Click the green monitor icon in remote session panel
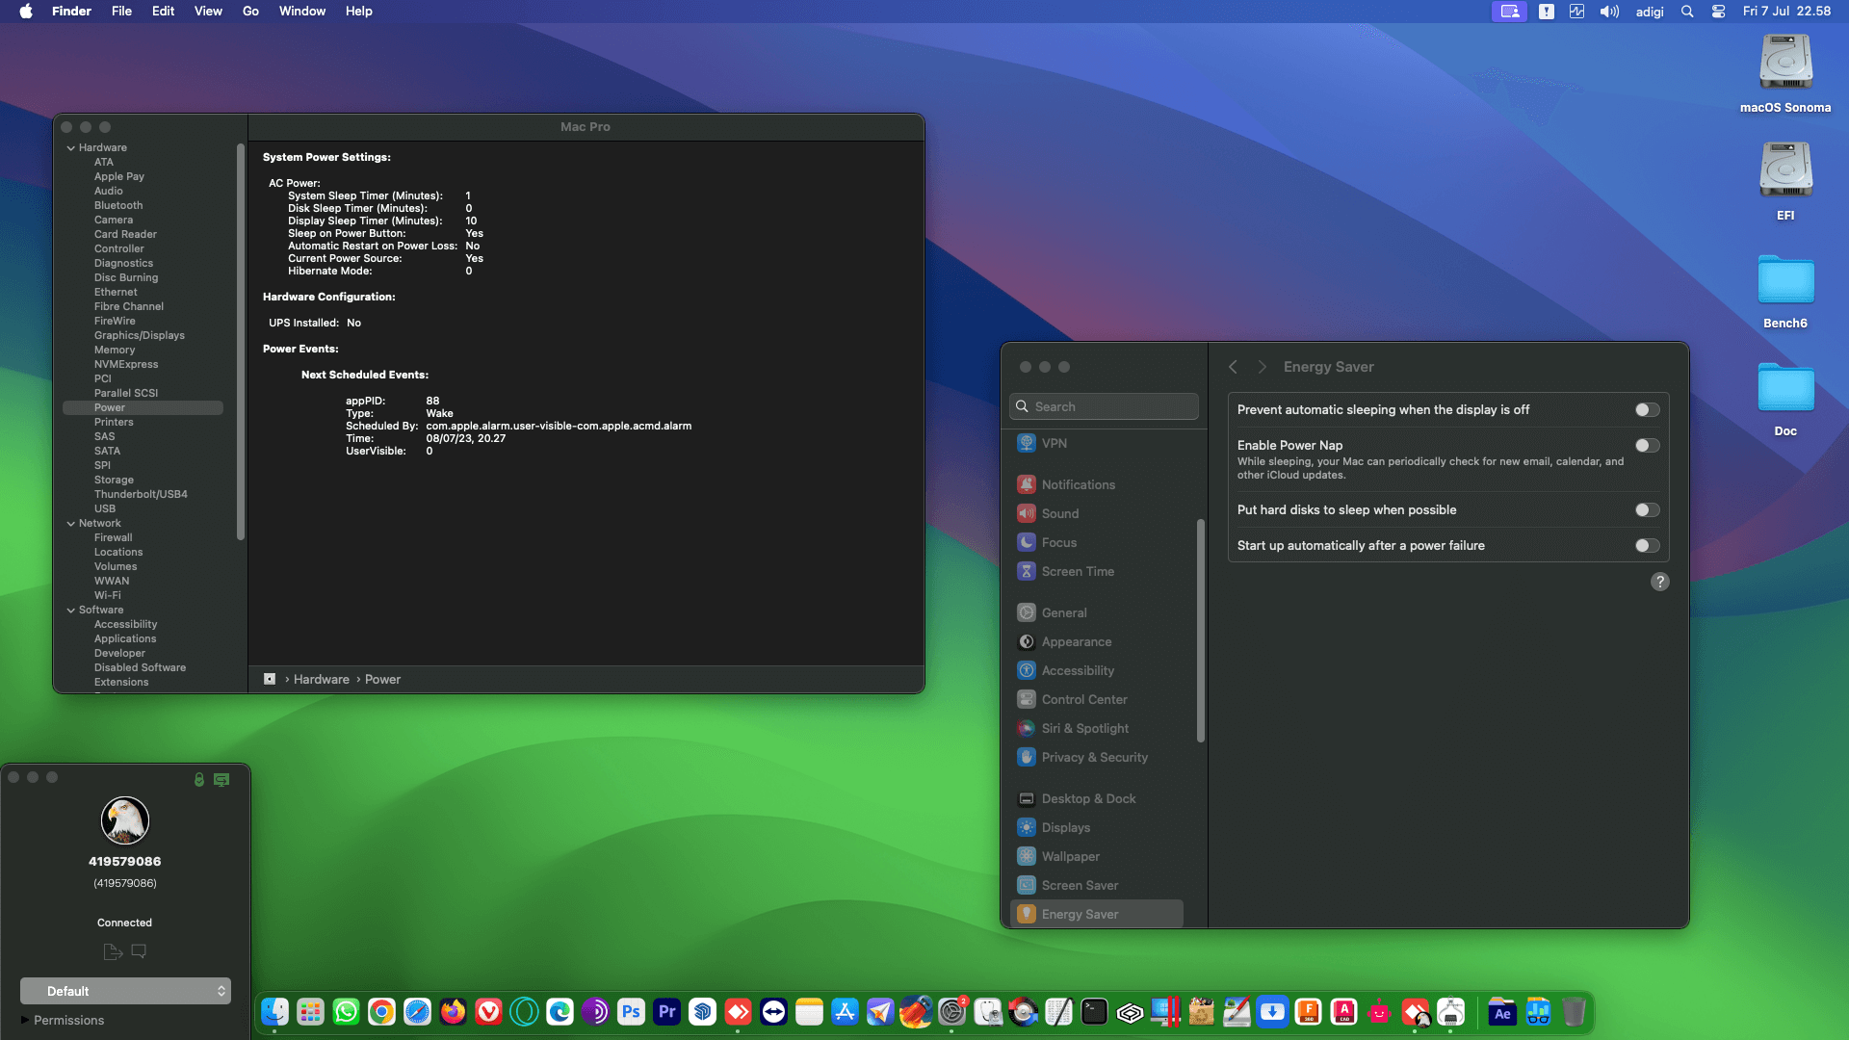 (221, 780)
